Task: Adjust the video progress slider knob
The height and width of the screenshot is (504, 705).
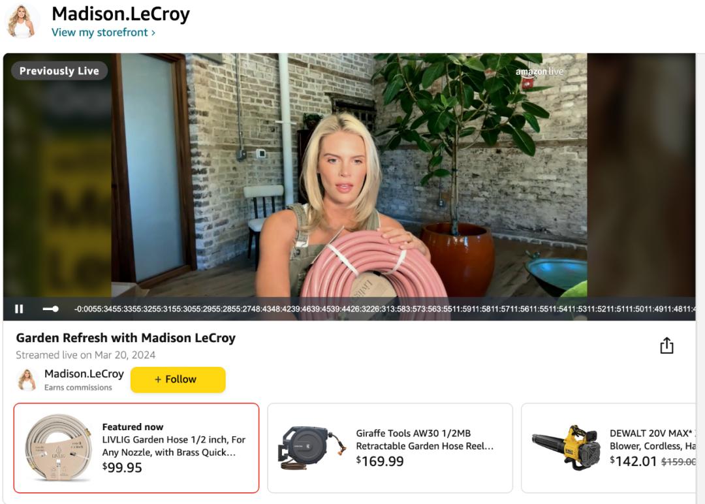Action: click(55, 309)
